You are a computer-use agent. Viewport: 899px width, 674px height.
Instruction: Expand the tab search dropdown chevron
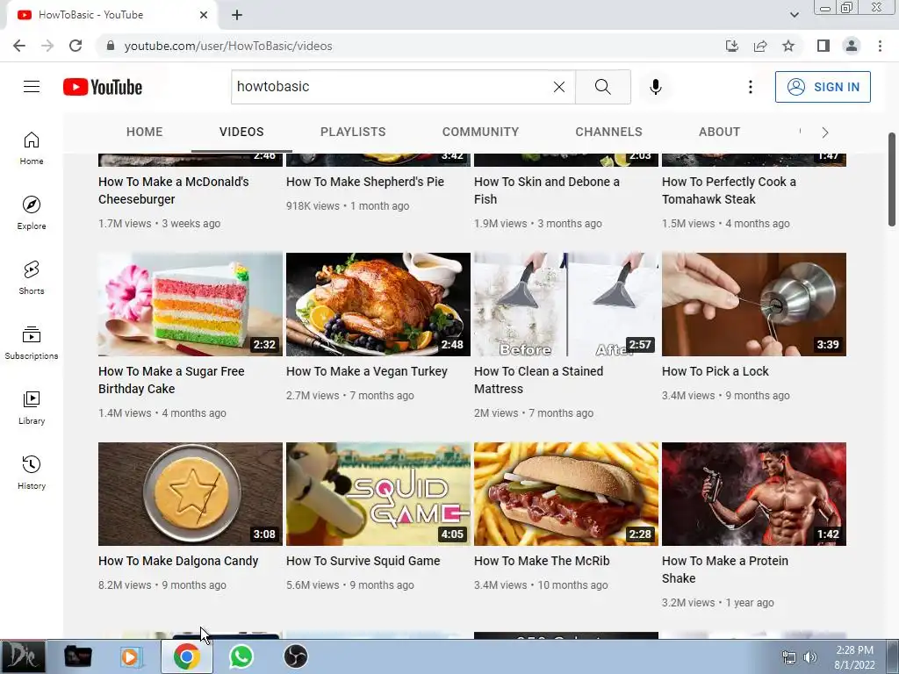point(794,15)
